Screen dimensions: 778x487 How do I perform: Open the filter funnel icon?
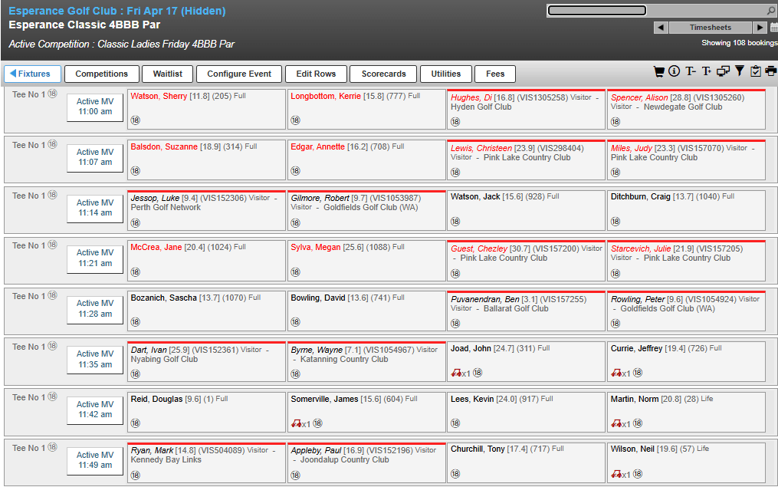[x=740, y=71]
